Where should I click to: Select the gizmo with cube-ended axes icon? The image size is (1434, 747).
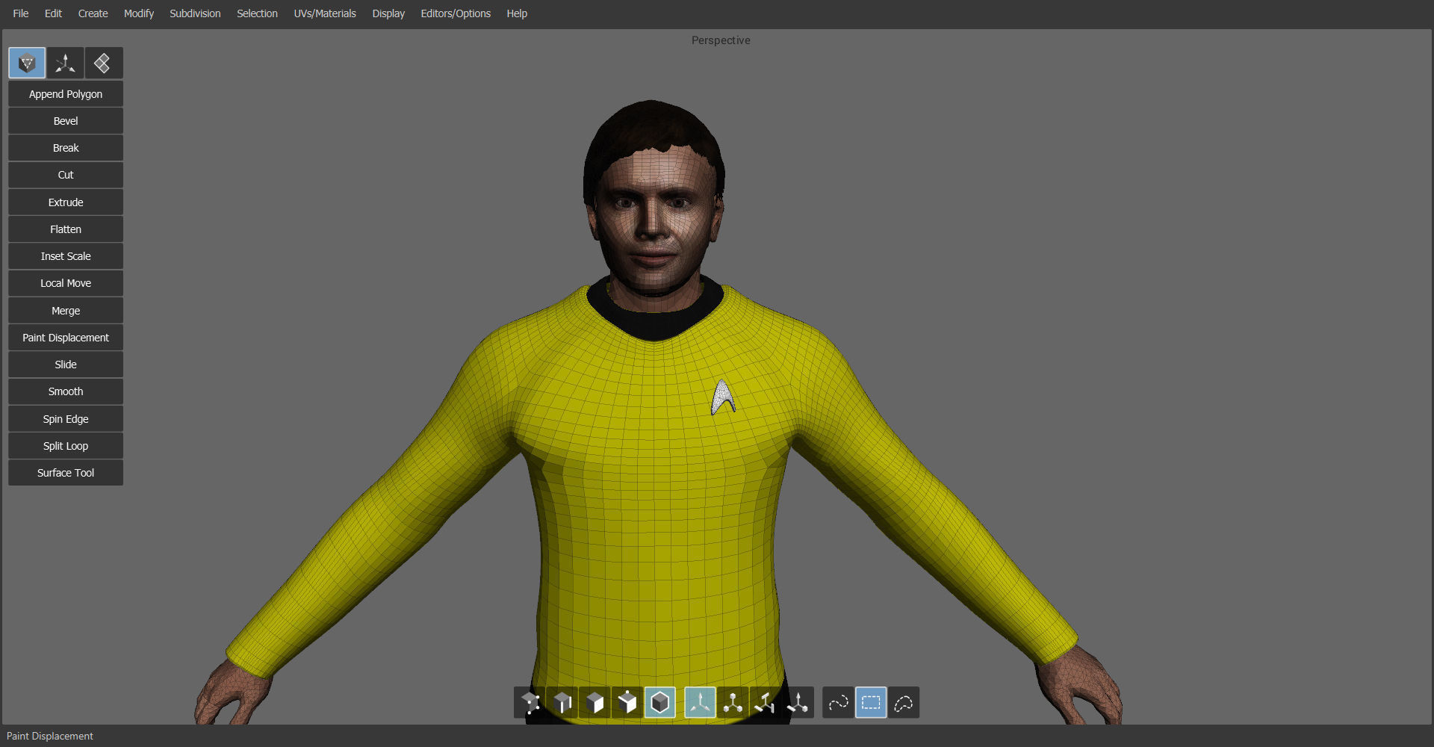pos(733,703)
